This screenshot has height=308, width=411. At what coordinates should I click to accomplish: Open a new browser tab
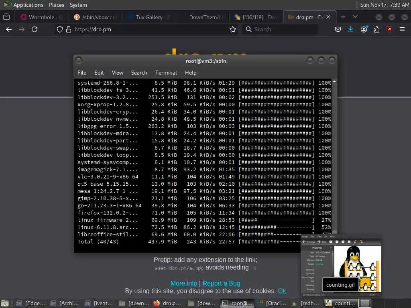click(x=343, y=17)
